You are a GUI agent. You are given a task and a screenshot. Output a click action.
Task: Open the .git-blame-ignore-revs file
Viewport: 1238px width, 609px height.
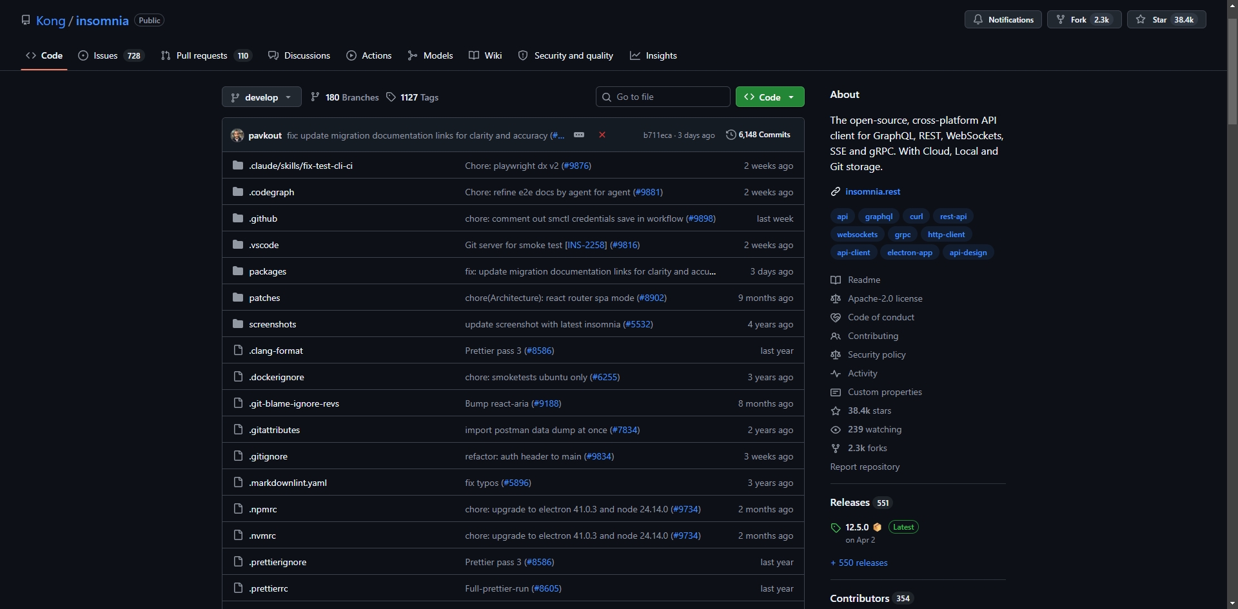[x=294, y=403]
